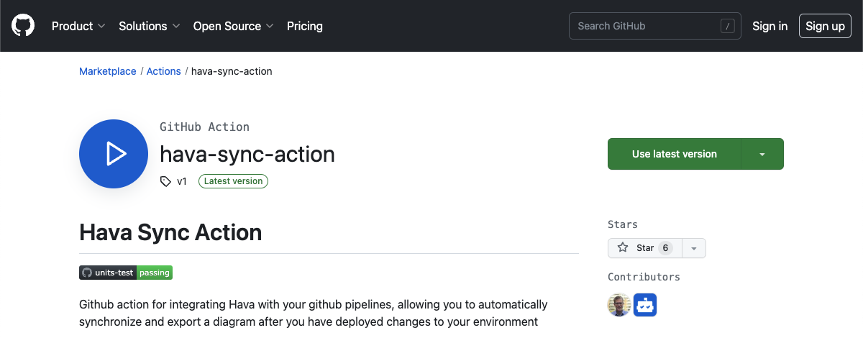Click the Sign in link
863x338 pixels.
tap(770, 26)
